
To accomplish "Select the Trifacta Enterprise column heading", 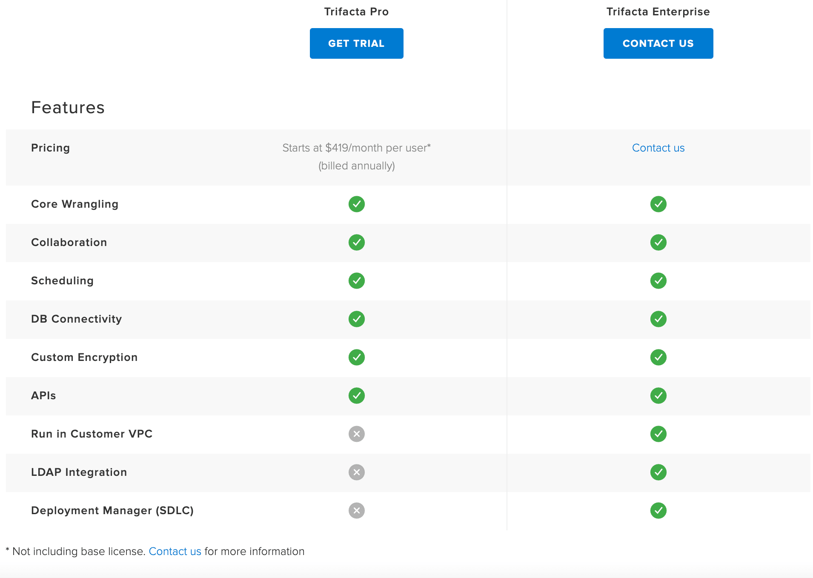I will coord(658,11).
